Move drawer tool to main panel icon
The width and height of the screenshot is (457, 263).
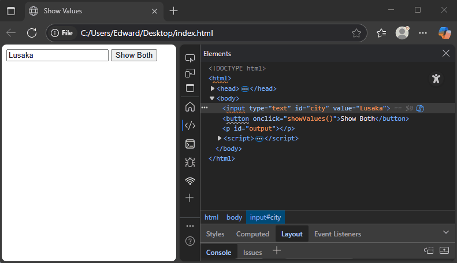[429, 250]
